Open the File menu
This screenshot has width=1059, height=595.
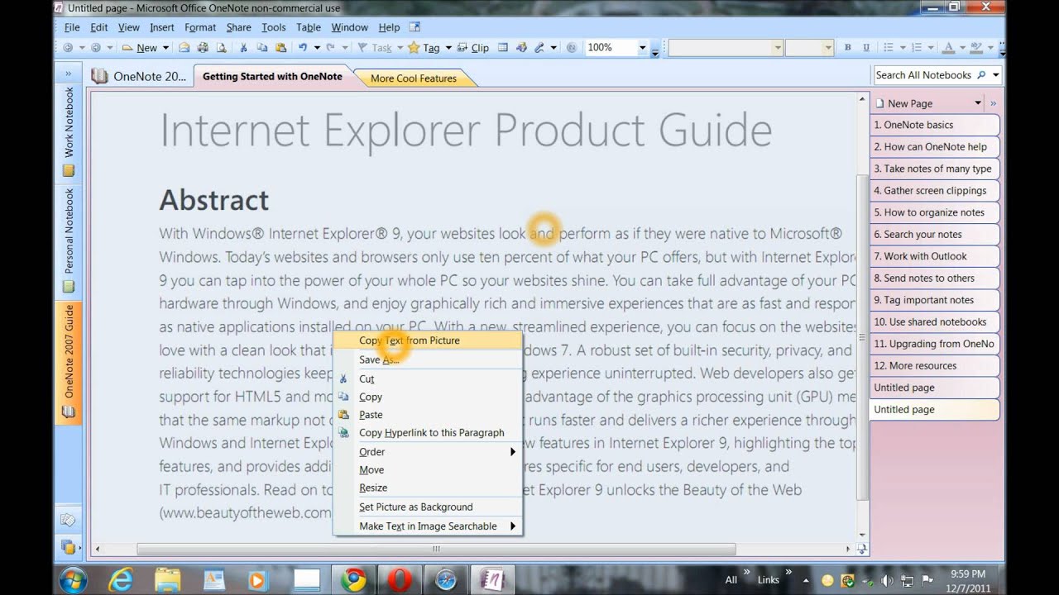click(72, 27)
